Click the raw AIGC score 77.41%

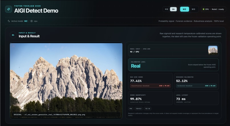(x=136, y=81)
